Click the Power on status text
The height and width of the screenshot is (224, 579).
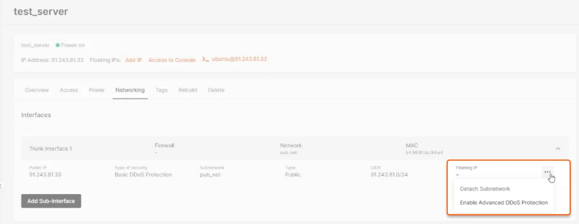click(x=73, y=45)
